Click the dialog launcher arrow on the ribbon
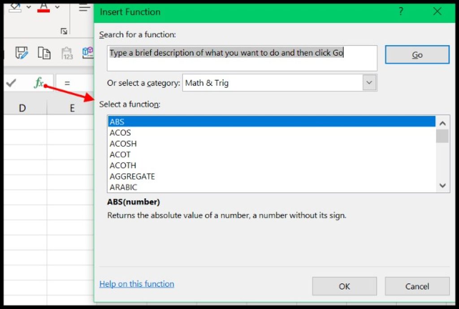Screen dimensions: 459x309 tap(65, 31)
